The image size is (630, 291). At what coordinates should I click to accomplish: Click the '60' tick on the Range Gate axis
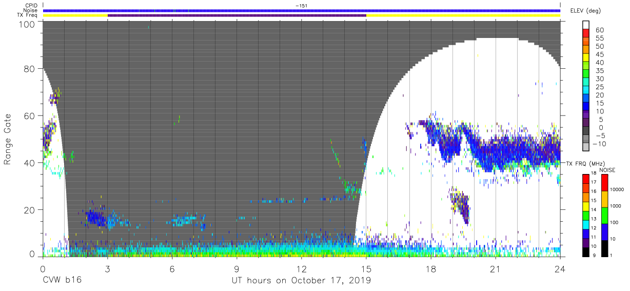tap(29, 116)
